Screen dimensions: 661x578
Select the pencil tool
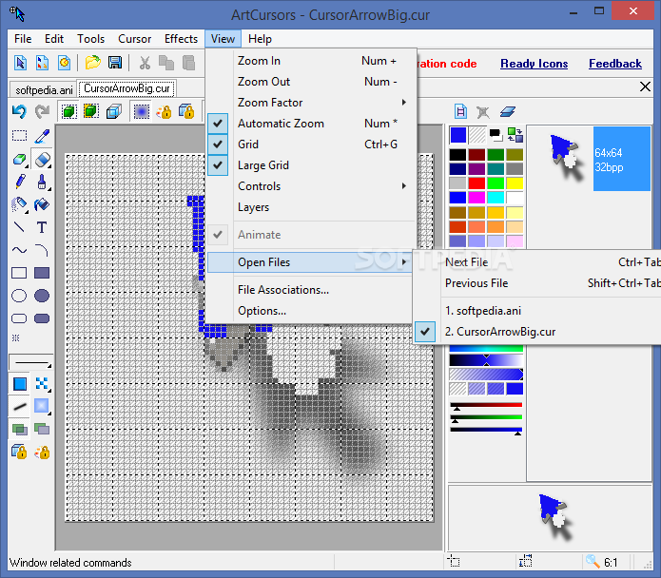pyautogui.click(x=19, y=182)
